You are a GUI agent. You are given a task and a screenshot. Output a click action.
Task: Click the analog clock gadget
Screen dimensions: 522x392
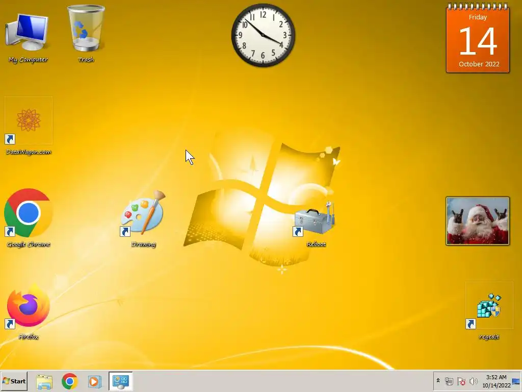pyautogui.click(x=263, y=35)
